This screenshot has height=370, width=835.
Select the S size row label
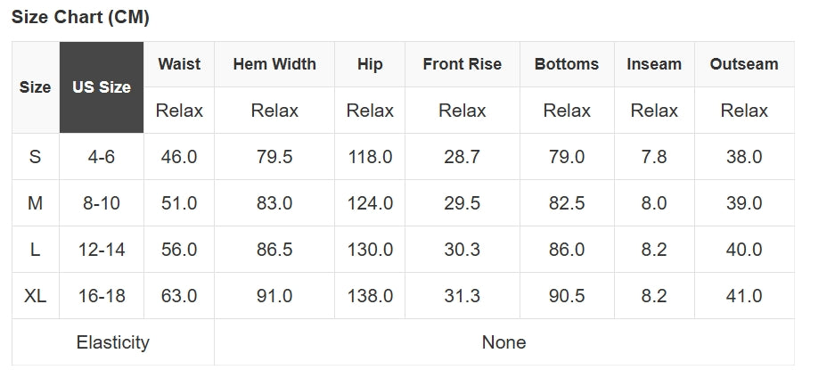click(36, 157)
